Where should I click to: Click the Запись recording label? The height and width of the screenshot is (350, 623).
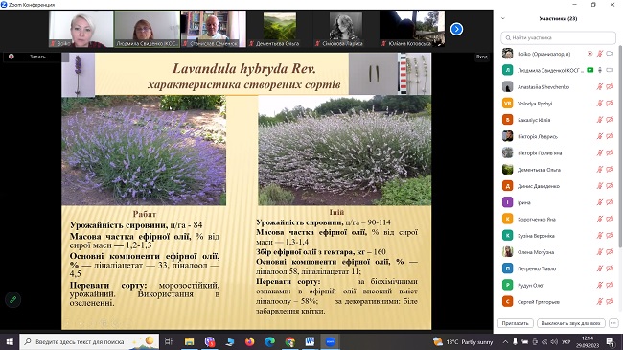point(39,57)
